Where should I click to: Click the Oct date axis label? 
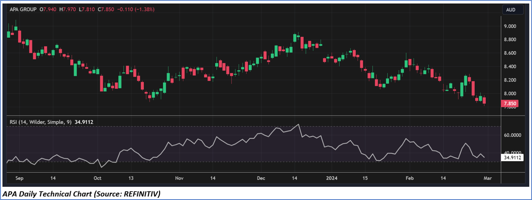pyautogui.click(x=97, y=178)
